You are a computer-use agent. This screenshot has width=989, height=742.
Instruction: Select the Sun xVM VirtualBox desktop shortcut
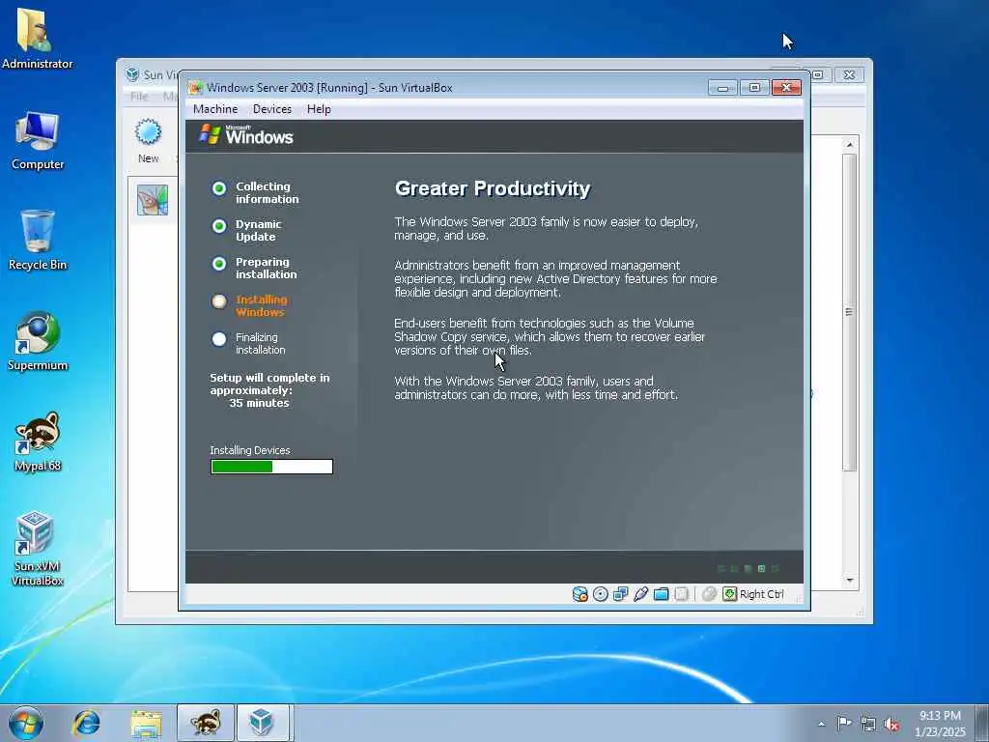(38, 549)
